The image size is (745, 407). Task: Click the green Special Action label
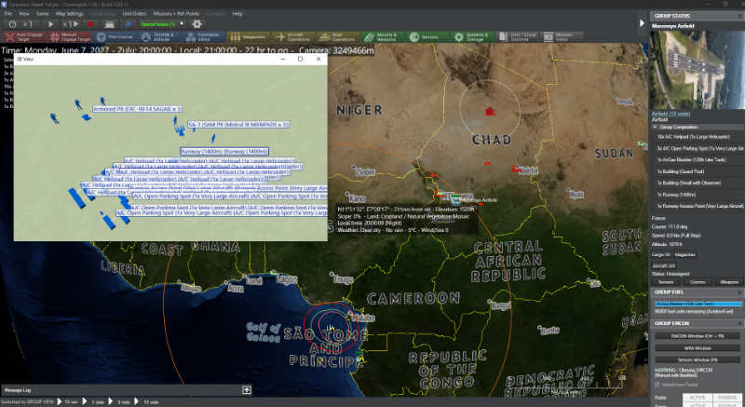pos(158,24)
